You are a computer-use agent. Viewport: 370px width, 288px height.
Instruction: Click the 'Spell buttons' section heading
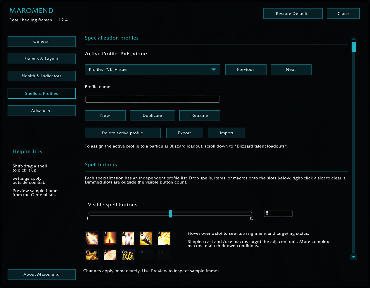(x=101, y=165)
